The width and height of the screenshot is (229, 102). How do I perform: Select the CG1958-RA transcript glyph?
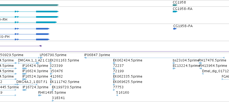(x=175, y=12)
